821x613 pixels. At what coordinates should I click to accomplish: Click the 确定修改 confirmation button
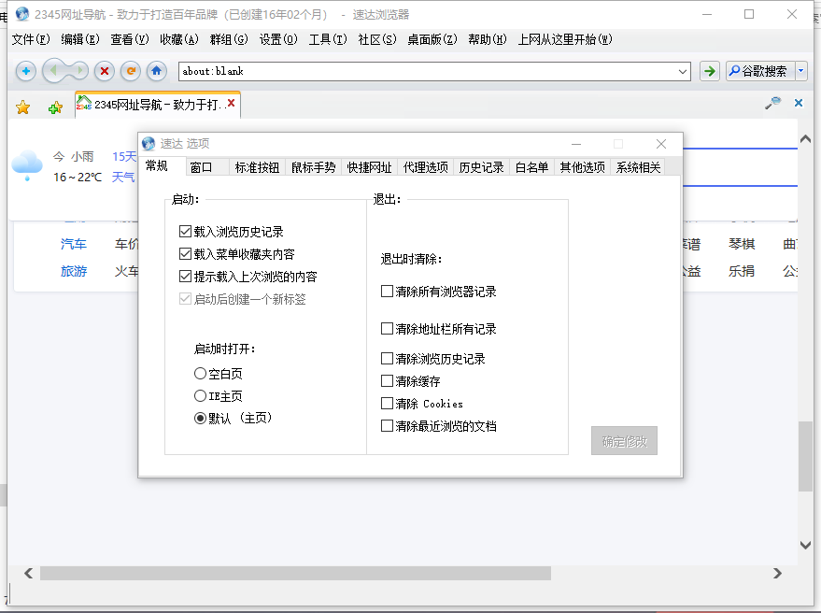[x=623, y=441]
